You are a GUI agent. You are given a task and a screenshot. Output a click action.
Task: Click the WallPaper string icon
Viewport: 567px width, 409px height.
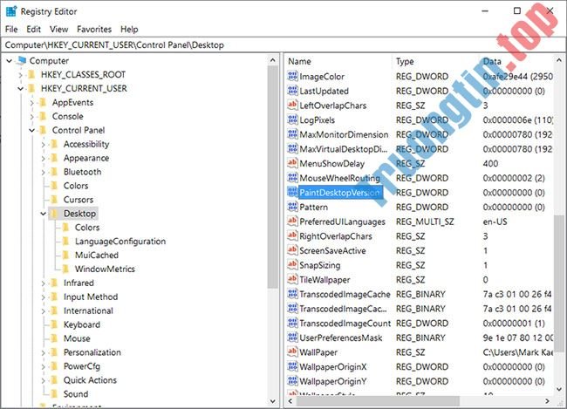(292, 351)
